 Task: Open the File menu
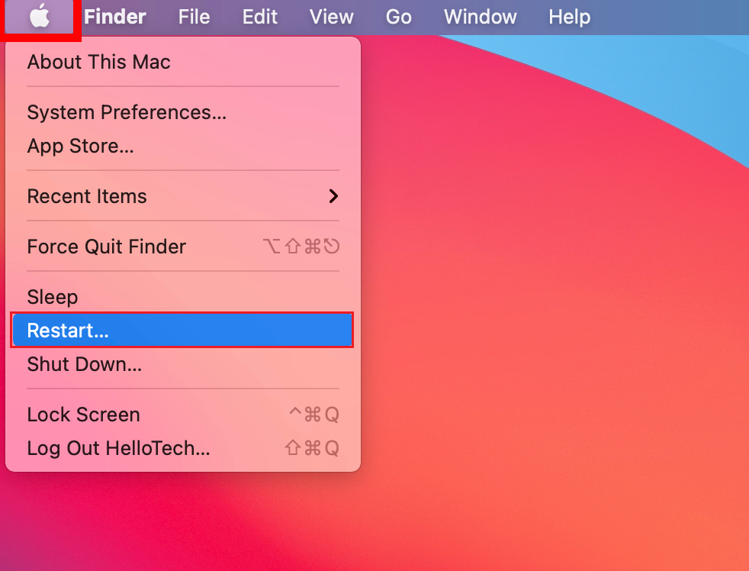(x=194, y=17)
